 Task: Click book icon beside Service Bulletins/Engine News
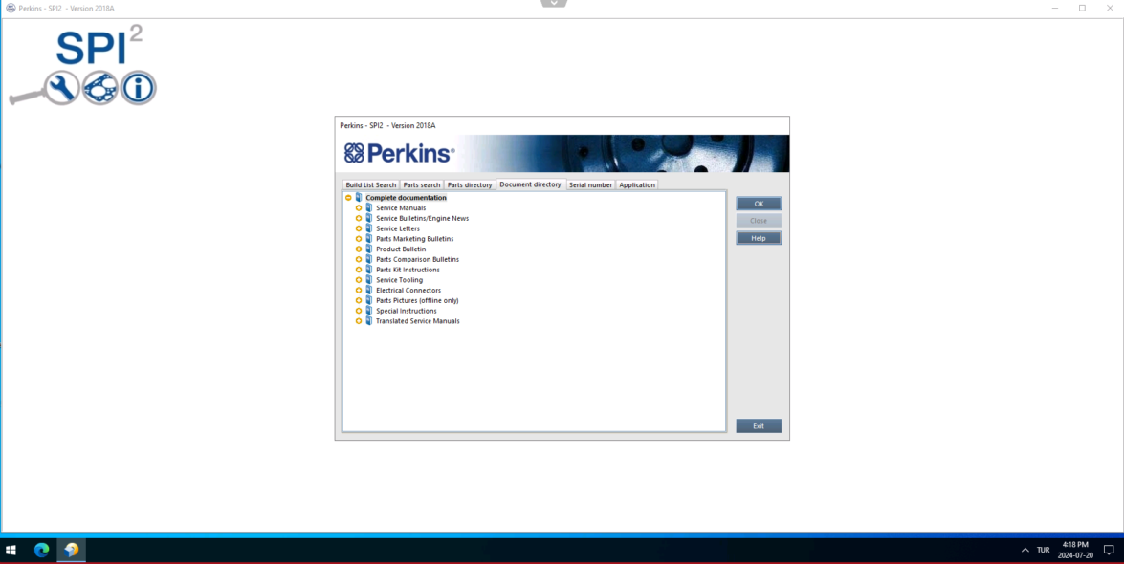(369, 218)
